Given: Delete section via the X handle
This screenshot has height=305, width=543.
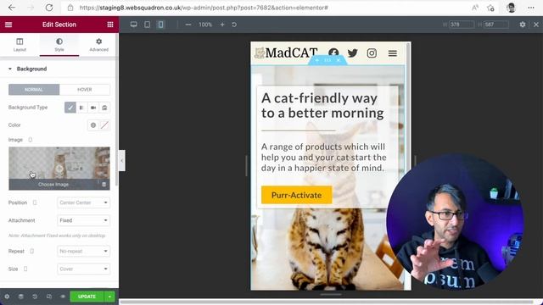Looking at the screenshot, I should pyautogui.click(x=339, y=60).
